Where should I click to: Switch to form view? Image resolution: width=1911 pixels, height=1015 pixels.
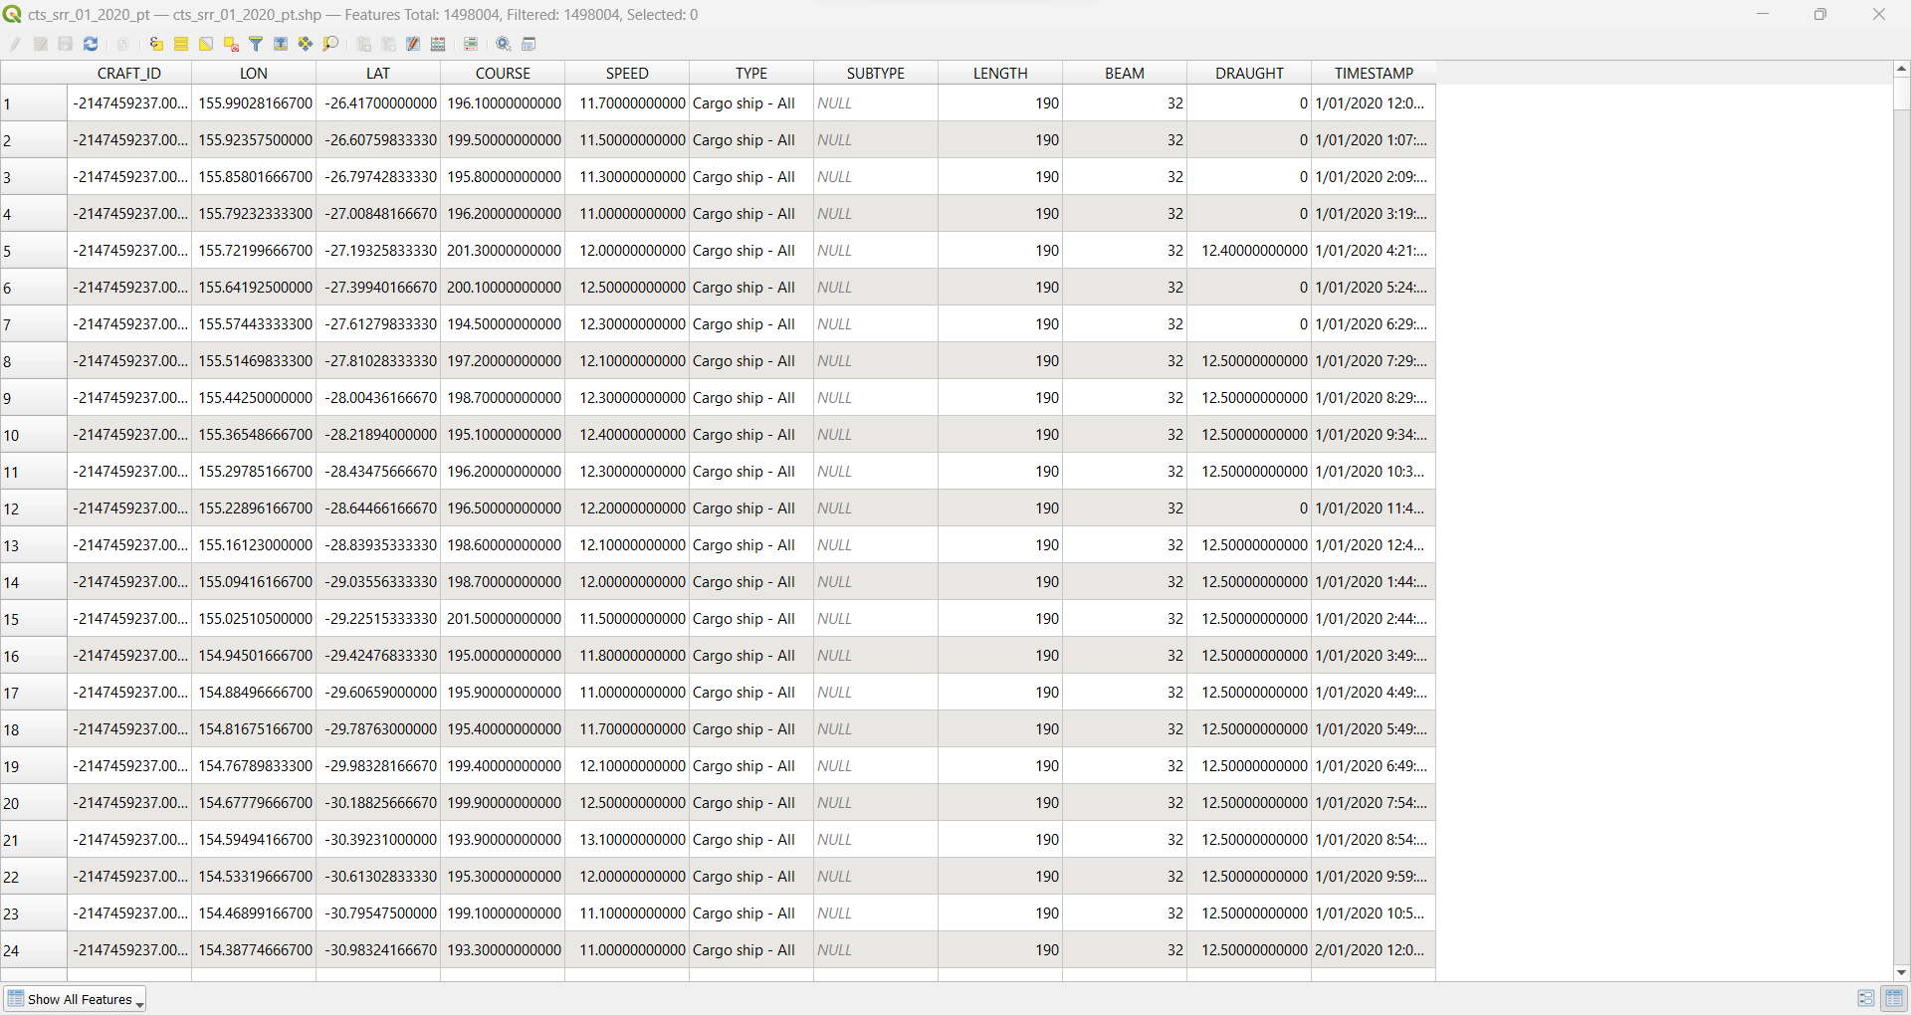[1866, 998]
